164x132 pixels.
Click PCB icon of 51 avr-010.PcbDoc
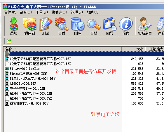tap(7, 69)
